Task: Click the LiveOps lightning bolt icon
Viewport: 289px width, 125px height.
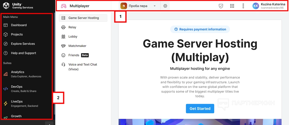Action: 6,103
